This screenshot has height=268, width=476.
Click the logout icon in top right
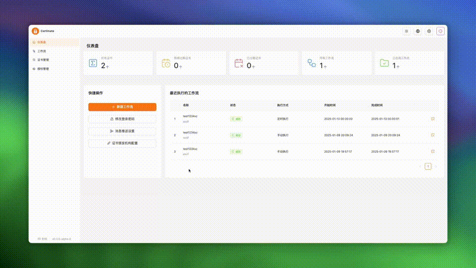(440, 31)
